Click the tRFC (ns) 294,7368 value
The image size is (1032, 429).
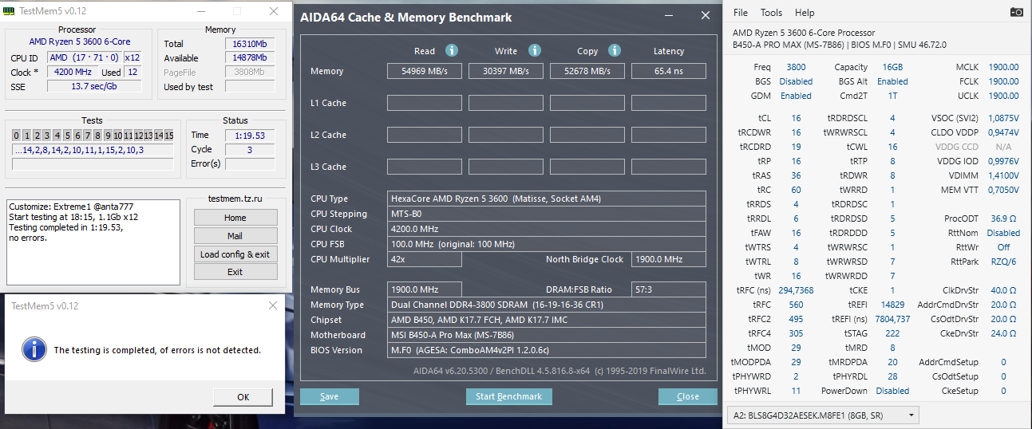(x=796, y=290)
